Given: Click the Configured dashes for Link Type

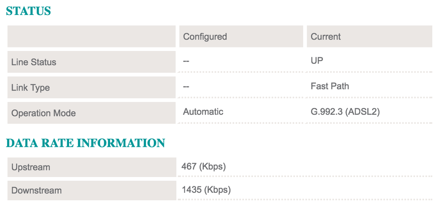Looking at the screenshot, I should [x=186, y=87].
